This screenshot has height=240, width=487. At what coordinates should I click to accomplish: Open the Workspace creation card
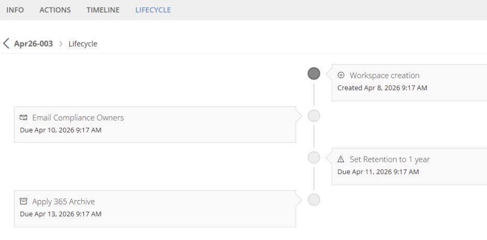pos(409,83)
